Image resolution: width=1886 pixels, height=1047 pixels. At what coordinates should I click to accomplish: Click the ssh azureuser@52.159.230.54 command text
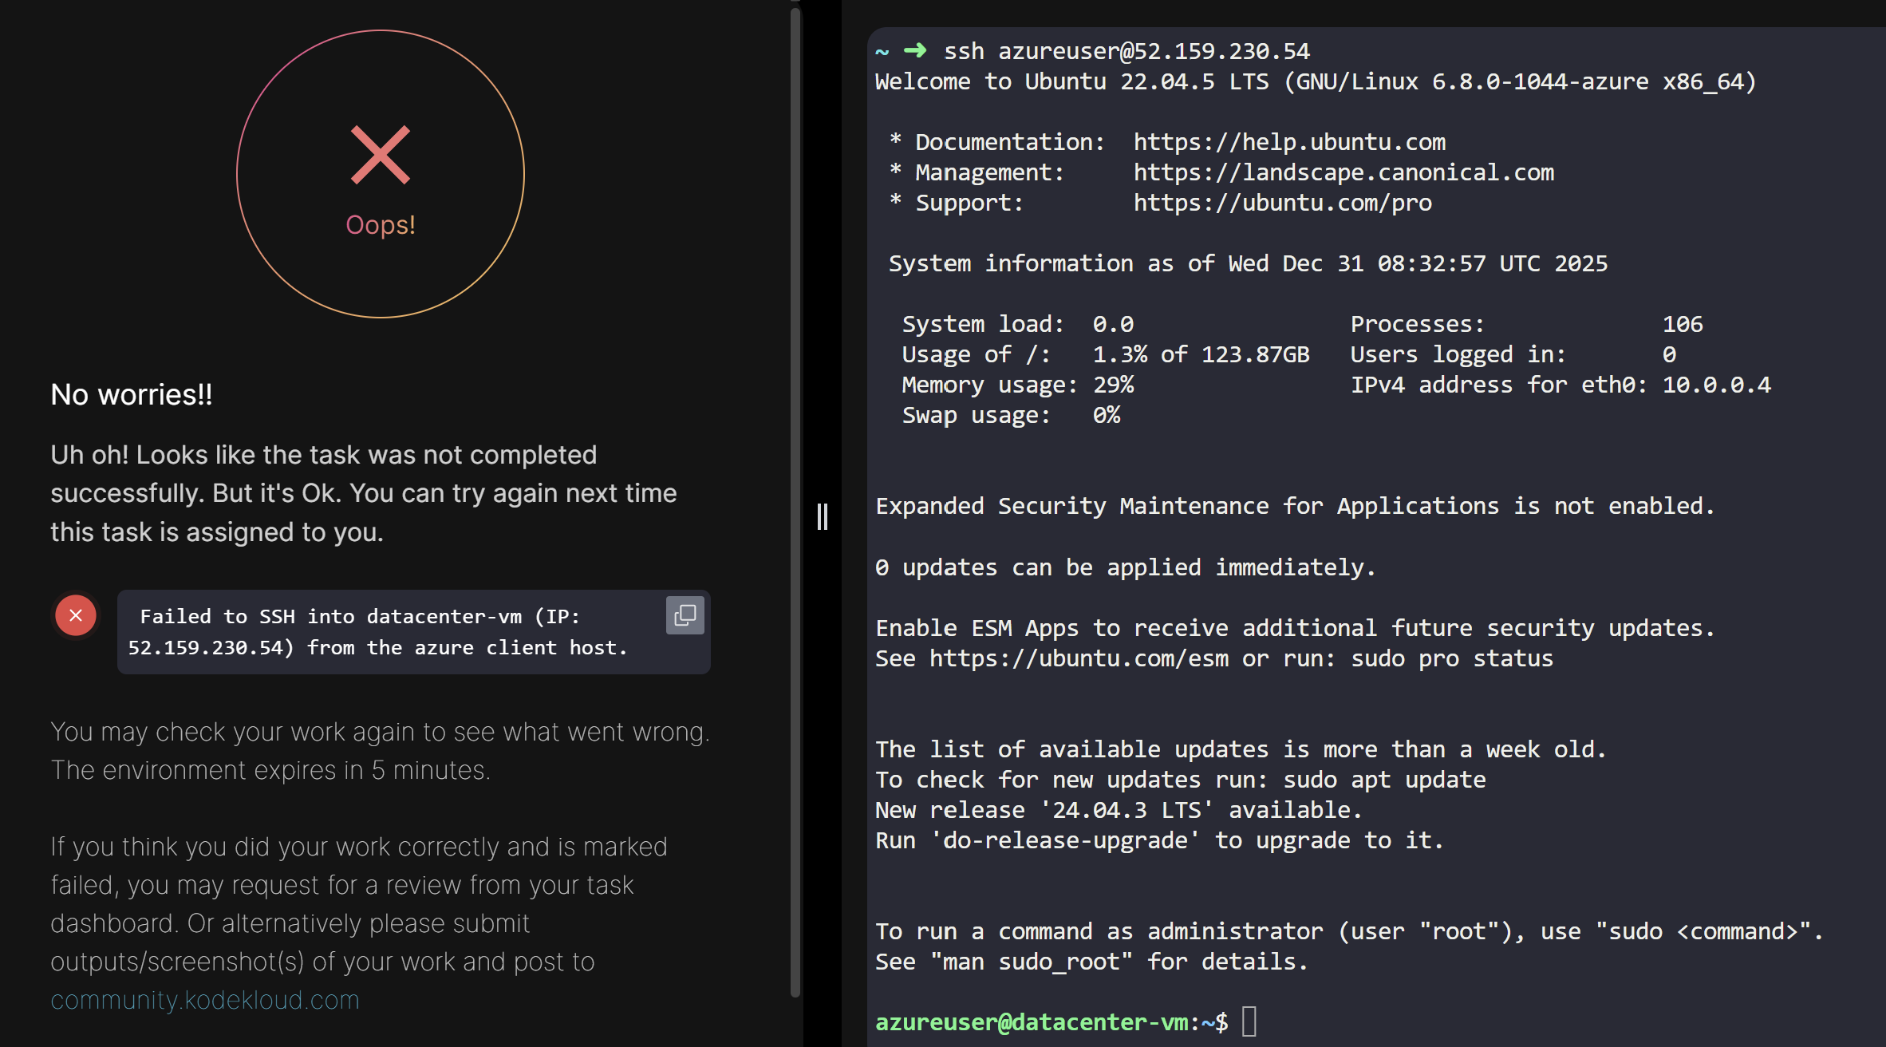(x=1126, y=51)
